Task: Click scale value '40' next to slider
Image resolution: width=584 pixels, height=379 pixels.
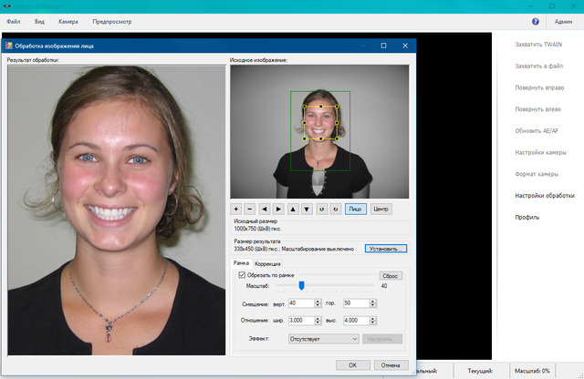Action: click(x=384, y=286)
